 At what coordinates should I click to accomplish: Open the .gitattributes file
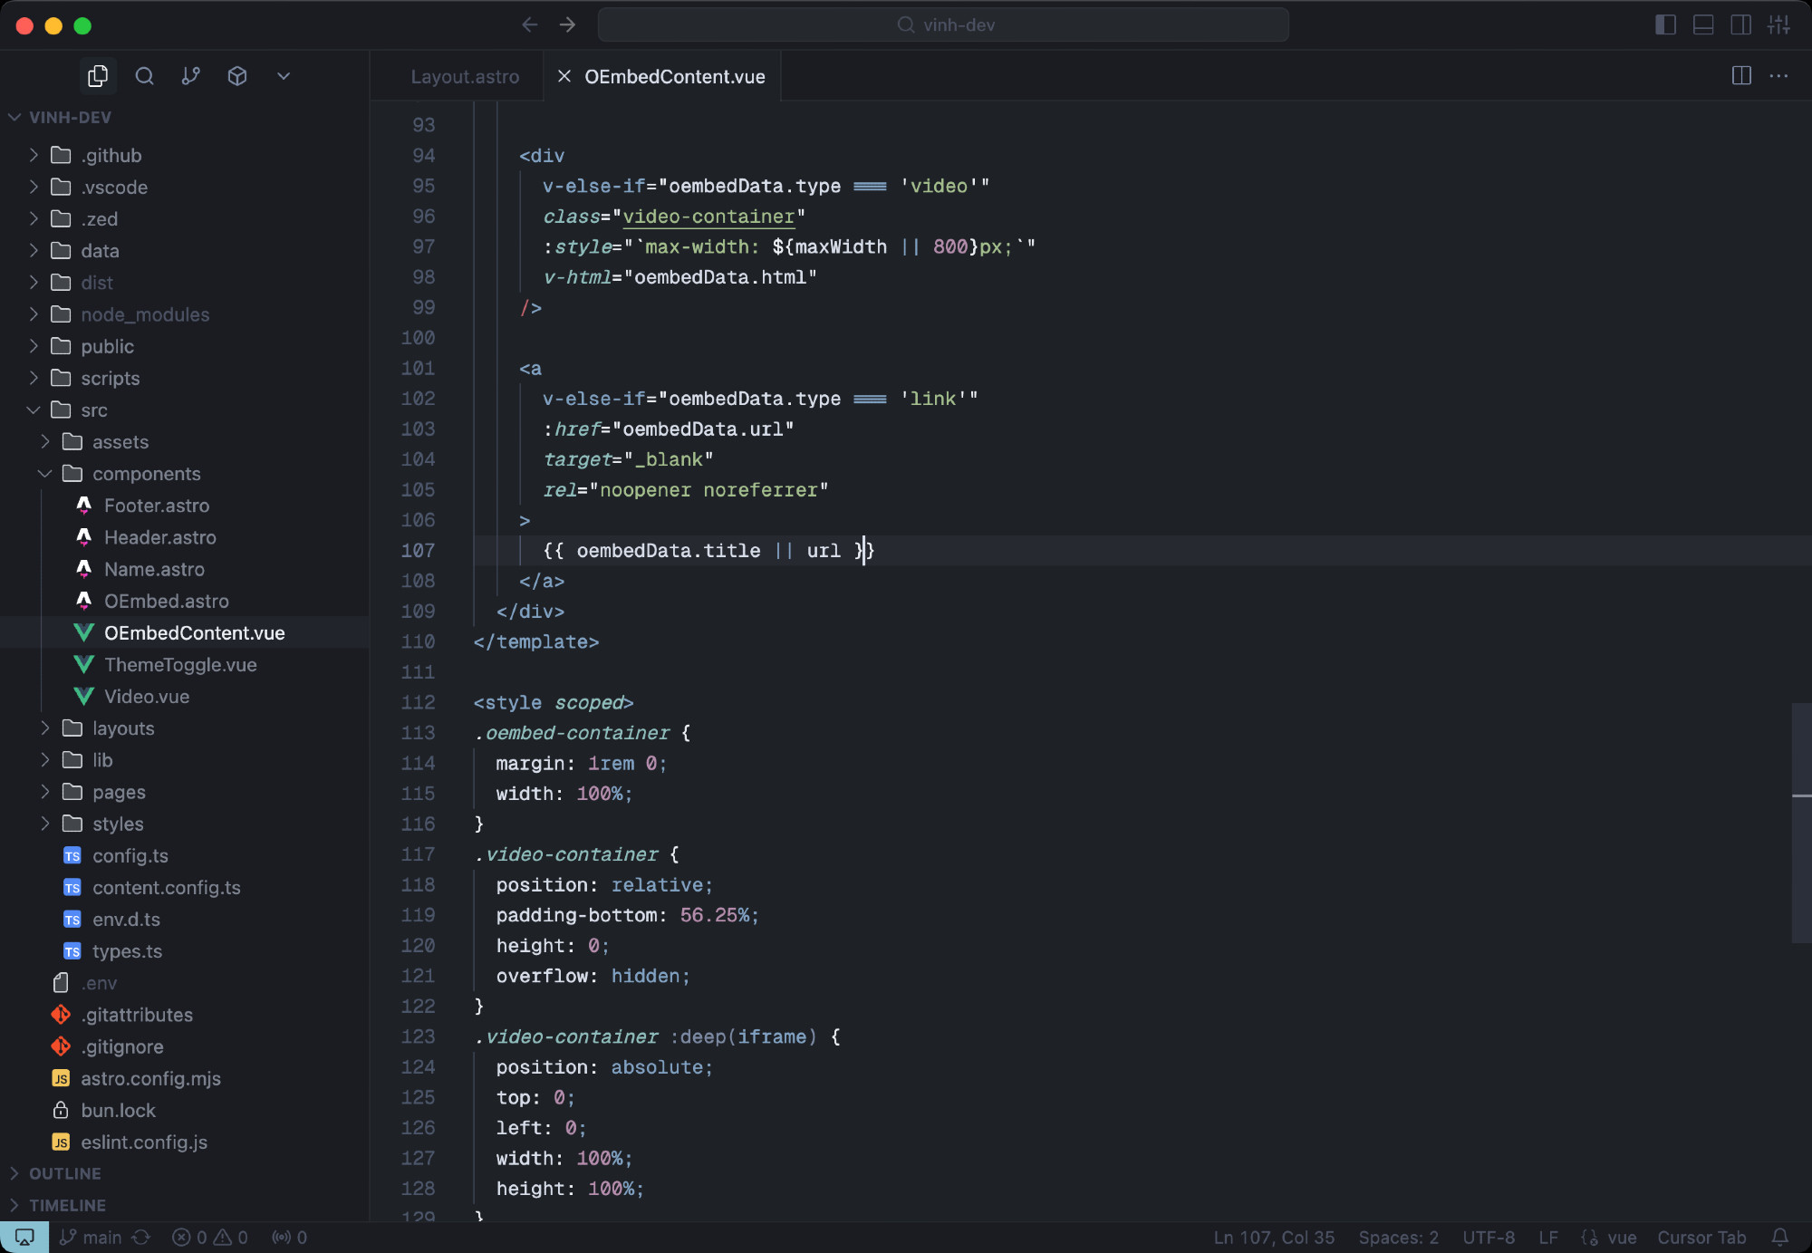[x=185, y=1015]
